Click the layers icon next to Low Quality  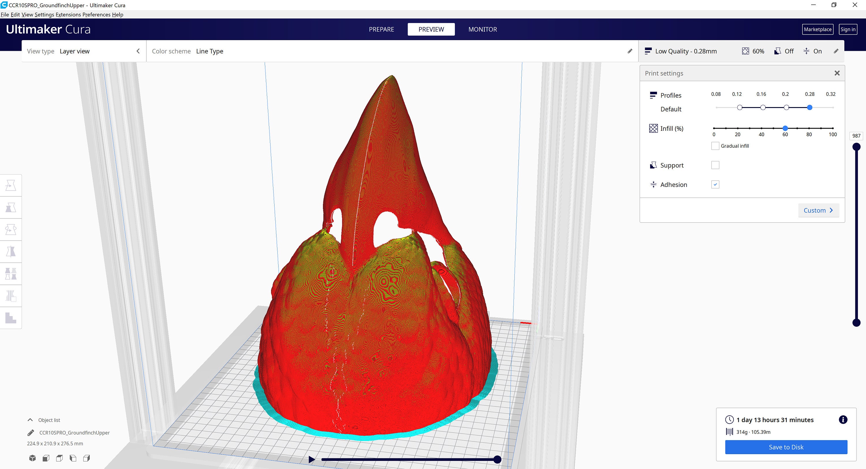click(648, 51)
